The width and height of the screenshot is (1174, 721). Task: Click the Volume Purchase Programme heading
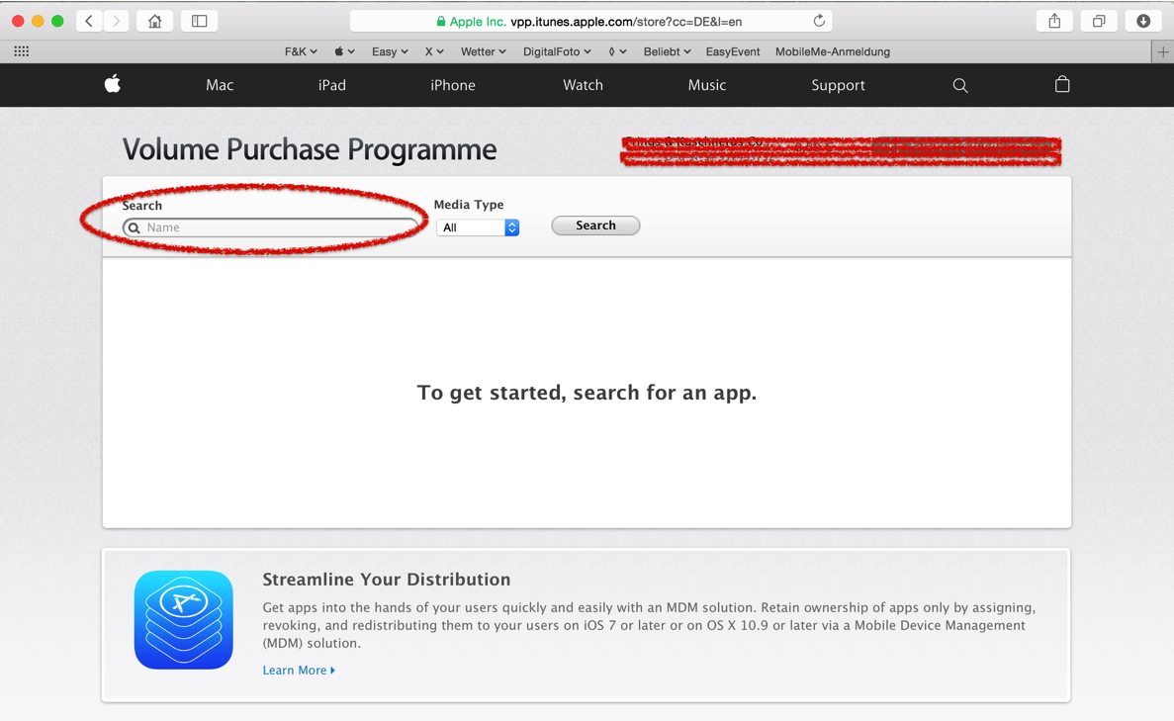(x=310, y=149)
